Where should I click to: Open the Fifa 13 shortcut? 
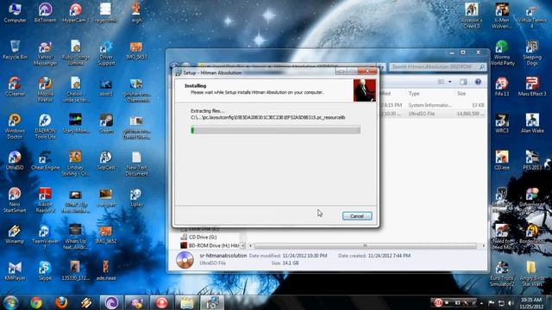[x=502, y=86]
